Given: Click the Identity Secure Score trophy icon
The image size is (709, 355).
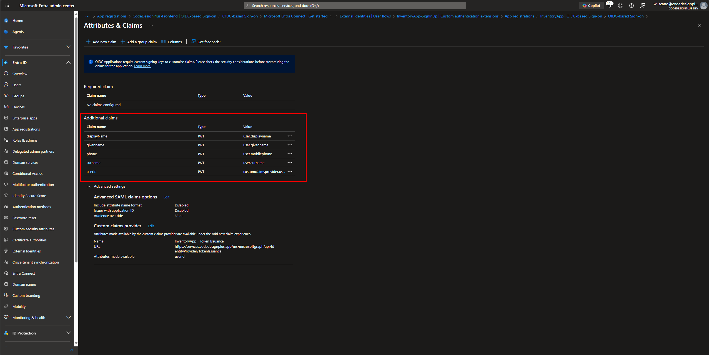Looking at the screenshot, I should 6,196.
